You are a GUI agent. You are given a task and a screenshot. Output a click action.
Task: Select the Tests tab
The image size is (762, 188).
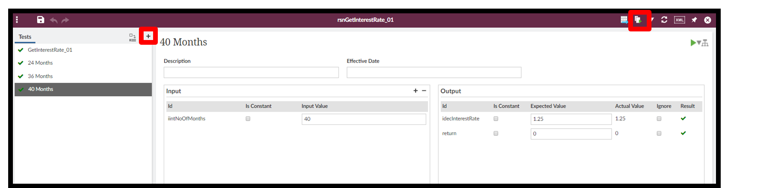point(25,37)
